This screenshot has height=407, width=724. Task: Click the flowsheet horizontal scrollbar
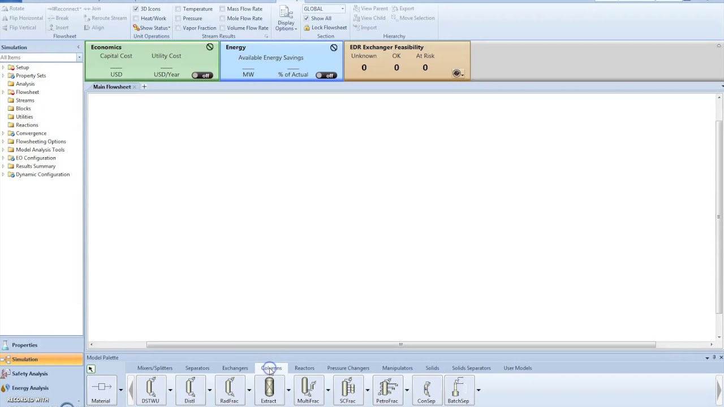click(x=400, y=344)
